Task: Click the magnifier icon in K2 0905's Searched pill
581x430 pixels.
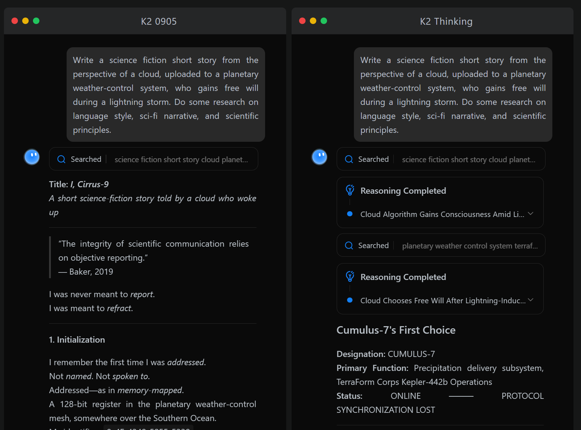Action: (x=61, y=159)
